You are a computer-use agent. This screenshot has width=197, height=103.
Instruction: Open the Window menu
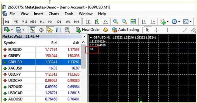coord(86,14)
